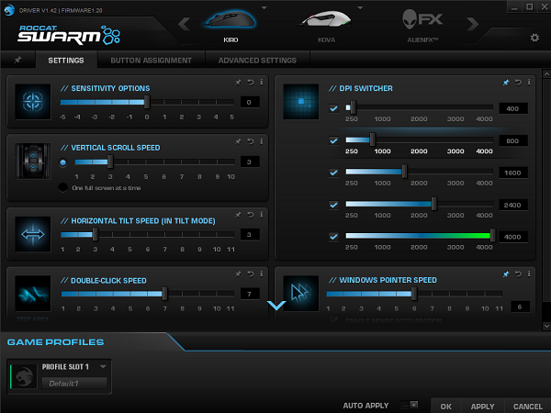Viewport: 551px width, 413px height.
Task: Pin the Vertical Scroll Speed panel
Action: point(238,141)
